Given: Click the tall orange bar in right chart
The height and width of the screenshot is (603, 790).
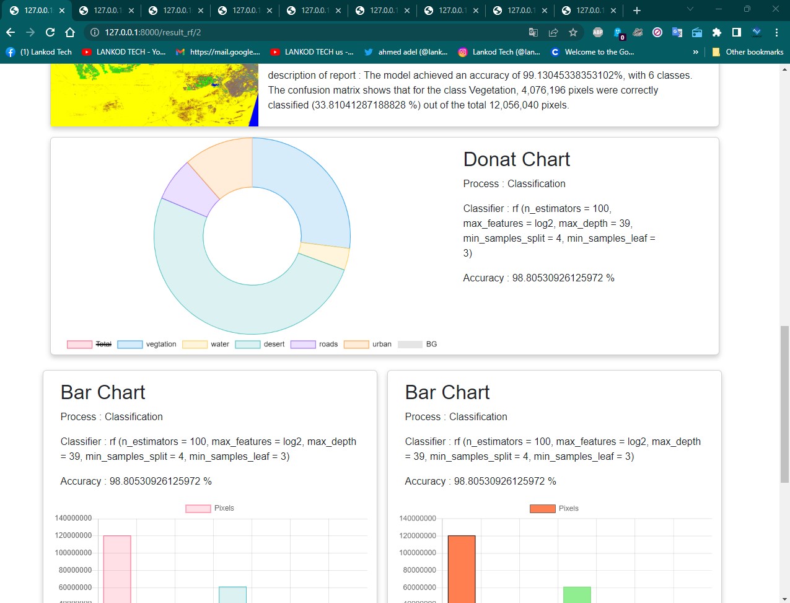Looking at the screenshot, I should point(462,569).
